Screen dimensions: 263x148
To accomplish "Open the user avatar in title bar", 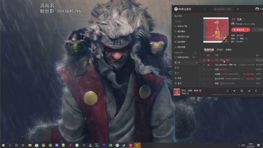I will tap(257, 9).
